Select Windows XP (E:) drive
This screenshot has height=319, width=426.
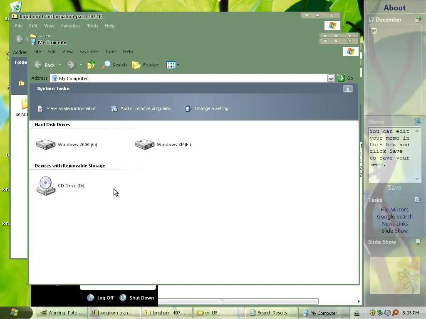(163, 145)
